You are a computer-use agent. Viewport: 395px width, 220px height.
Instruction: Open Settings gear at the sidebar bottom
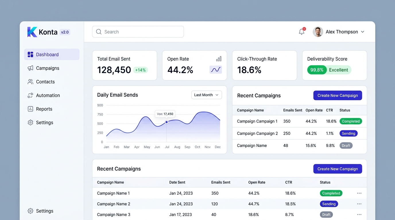click(x=30, y=211)
